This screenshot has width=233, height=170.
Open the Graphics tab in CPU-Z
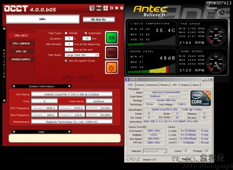point(185,85)
